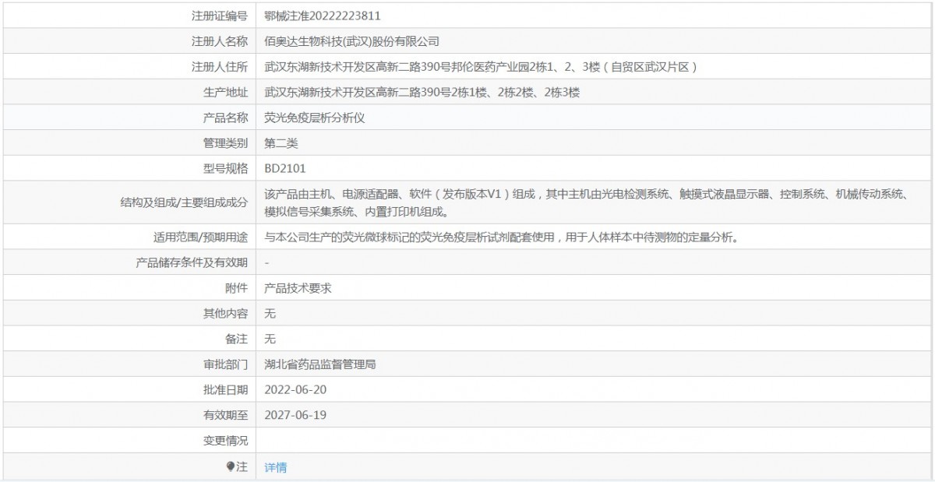
Task: Select expiry date 2027-06-19
Action: (295, 415)
